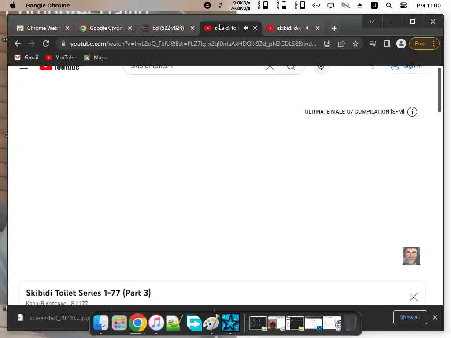
Task: Open Launchpad from the dock
Action: [x=119, y=323]
